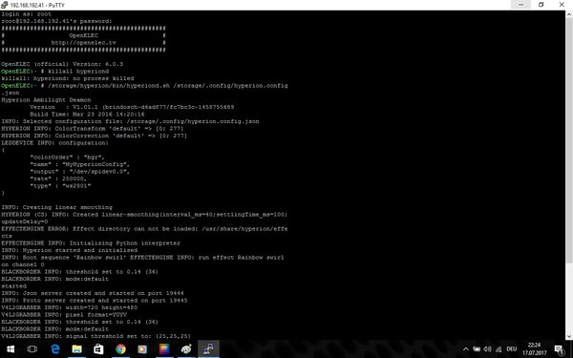Click the '"name" : "MyHyperionConfig"' line
This screenshot has width=573, height=358.
[79, 164]
